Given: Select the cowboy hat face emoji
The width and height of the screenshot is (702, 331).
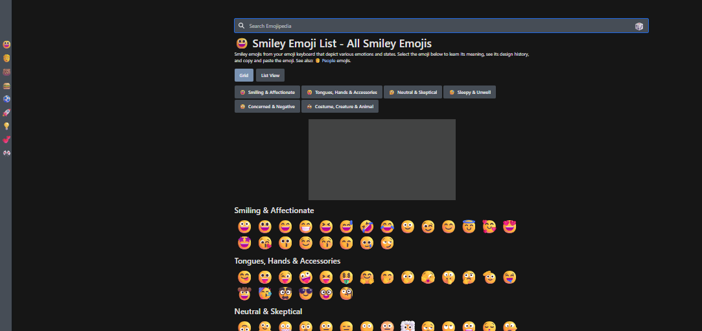Looking at the screenshot, I should click(244, 293).
